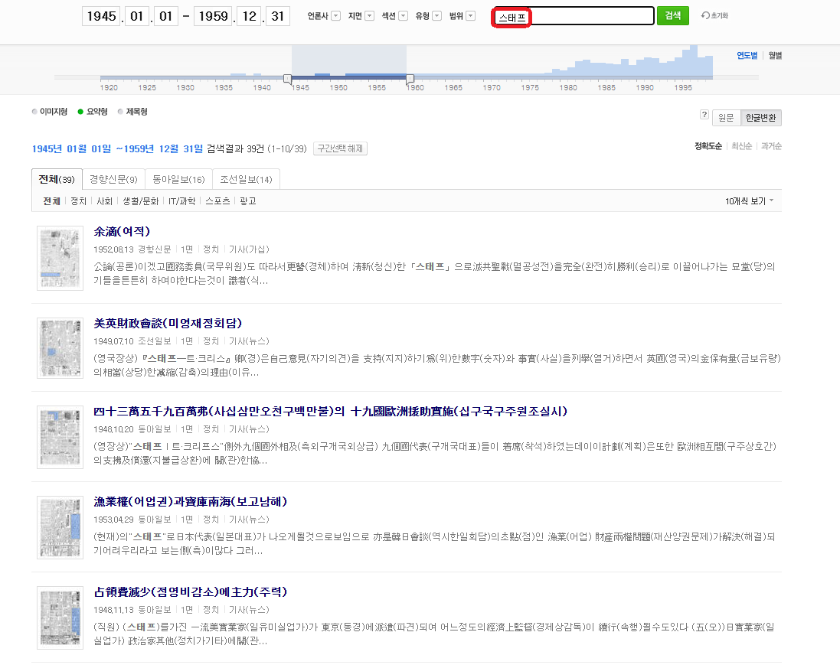The image size is (840, 668).
Task: Filter by IT/과학 category
Action: [181, 200]
